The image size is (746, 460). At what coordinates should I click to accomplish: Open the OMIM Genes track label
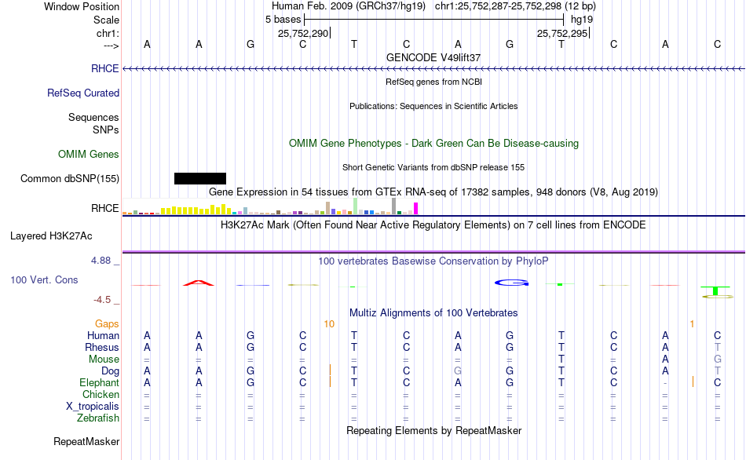click(x=89, y=154)
